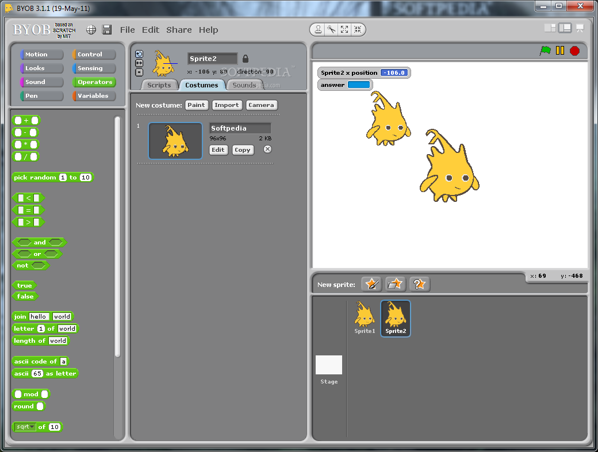
Task: Click the Softpedia costume name field
Action: point(240,128)
